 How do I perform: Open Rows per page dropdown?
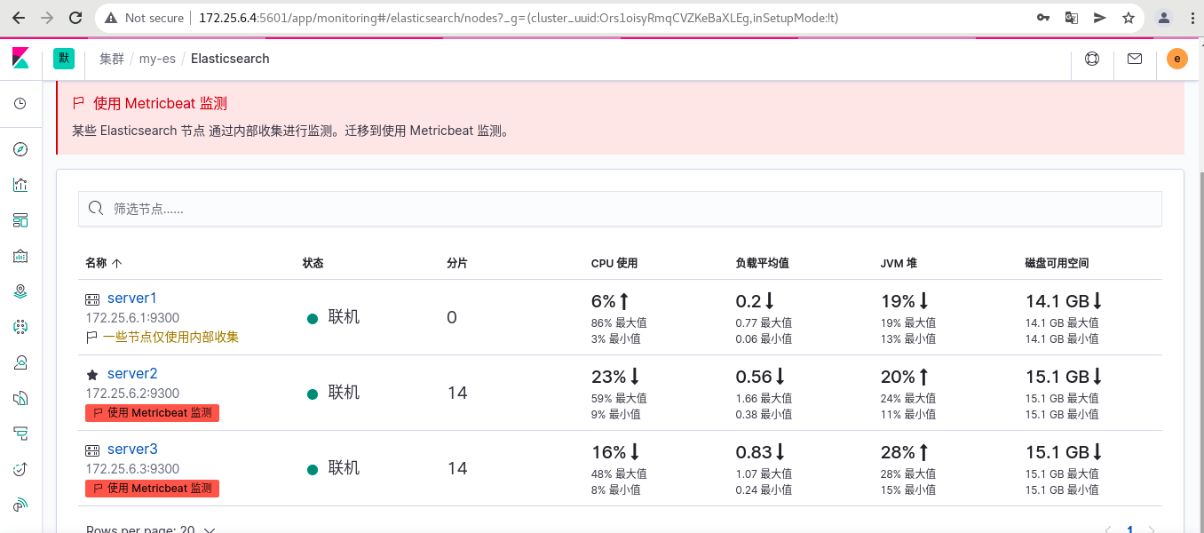[151, 529]
